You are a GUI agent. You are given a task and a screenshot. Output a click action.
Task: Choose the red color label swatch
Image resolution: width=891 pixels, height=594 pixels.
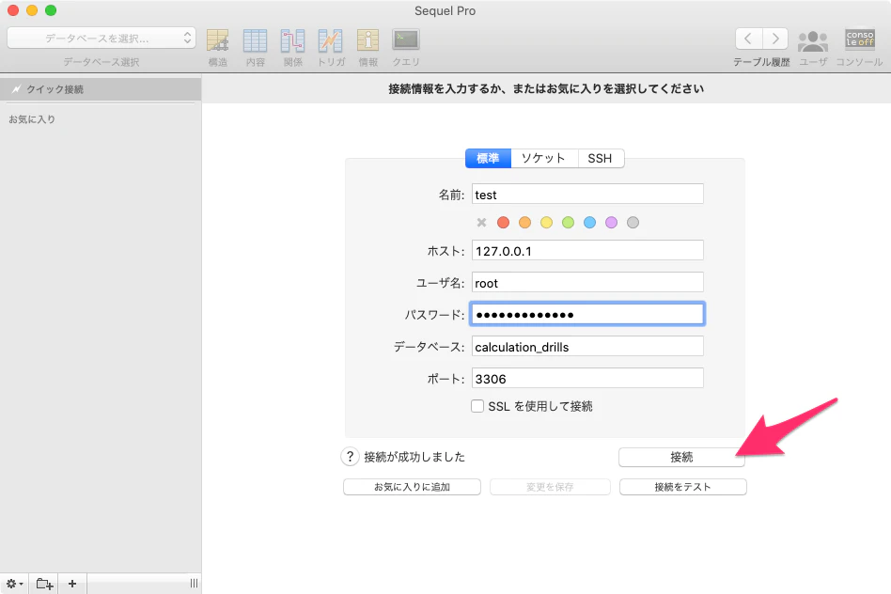(x=503, y=222)
